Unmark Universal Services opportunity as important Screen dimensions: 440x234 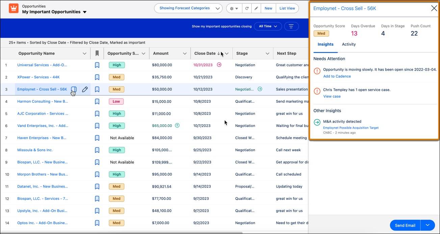(x=97, y=64)
